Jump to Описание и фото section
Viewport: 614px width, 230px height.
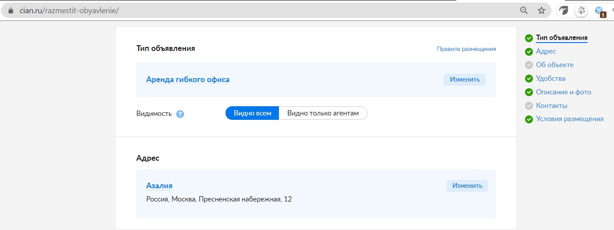coord(563,92)
